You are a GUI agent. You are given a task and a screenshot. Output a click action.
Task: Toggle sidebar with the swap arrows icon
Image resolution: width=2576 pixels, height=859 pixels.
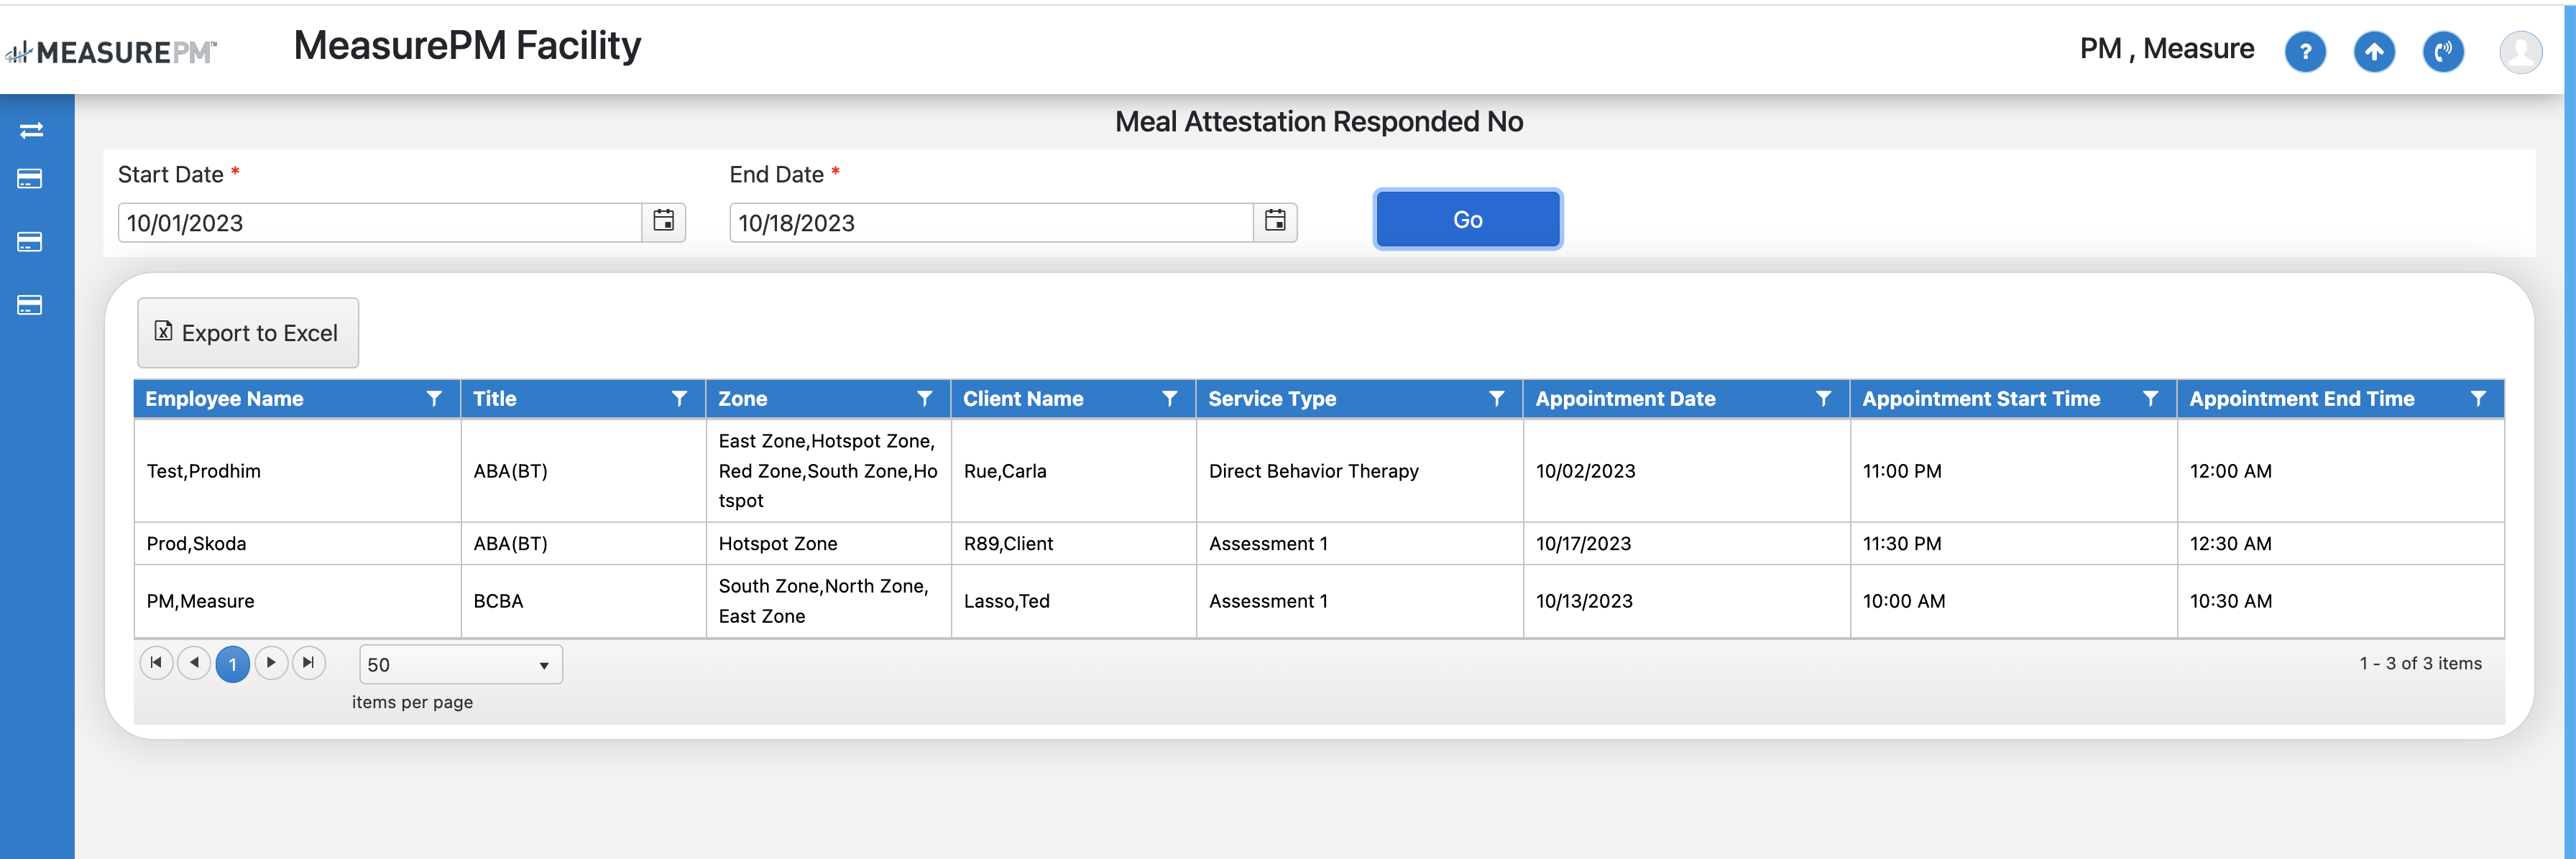[31, 130]
